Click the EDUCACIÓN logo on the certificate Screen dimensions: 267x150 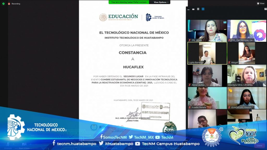click(x=119, y=17)
